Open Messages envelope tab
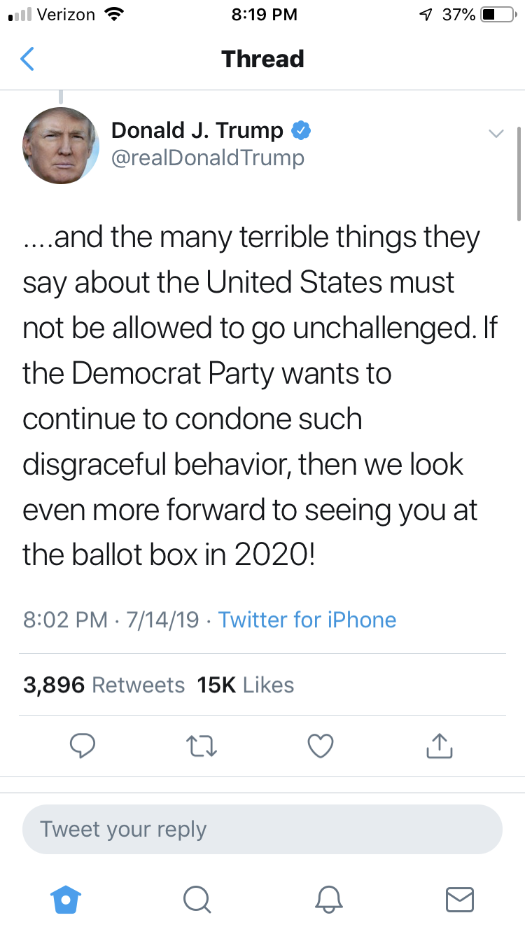Viewport: 525px width, 934px height. [460, 898]
